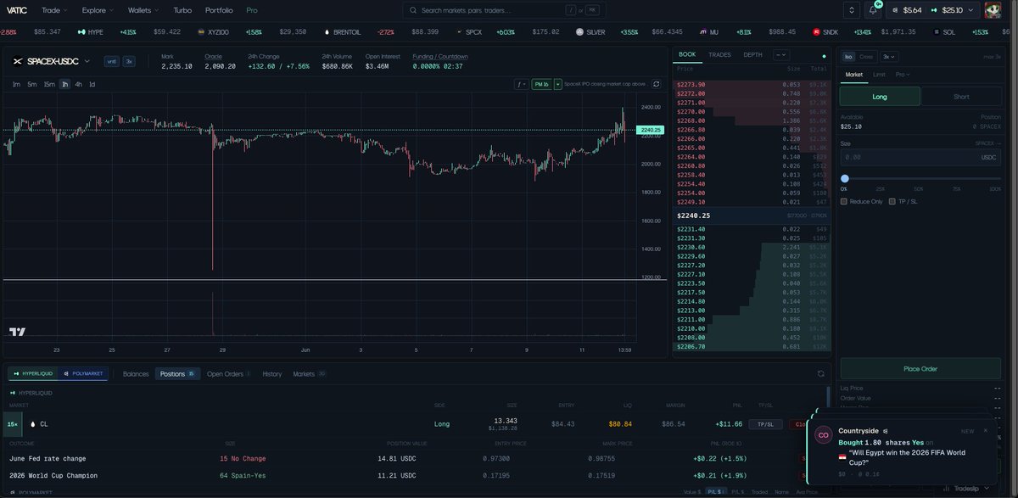Open the Trade menu dropdown

click(x=54, y=10)
